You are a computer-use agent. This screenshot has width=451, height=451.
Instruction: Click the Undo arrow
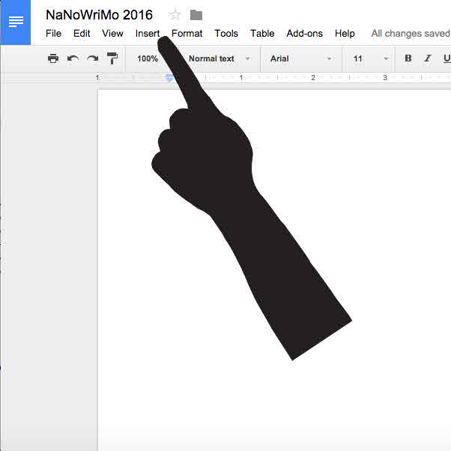point(73,58)
